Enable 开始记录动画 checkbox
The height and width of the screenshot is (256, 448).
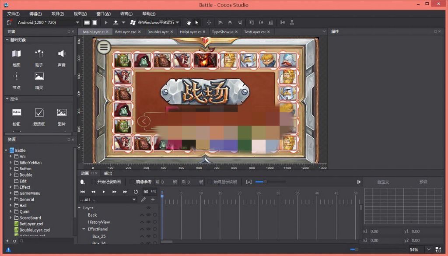coord(93,182)
